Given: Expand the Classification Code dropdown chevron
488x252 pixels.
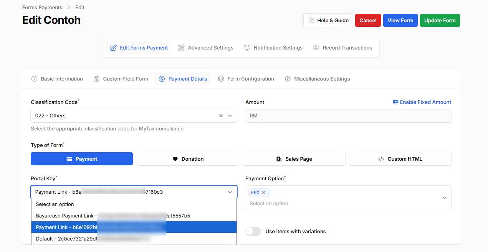Looking at the screenshot, I should 230,115.
